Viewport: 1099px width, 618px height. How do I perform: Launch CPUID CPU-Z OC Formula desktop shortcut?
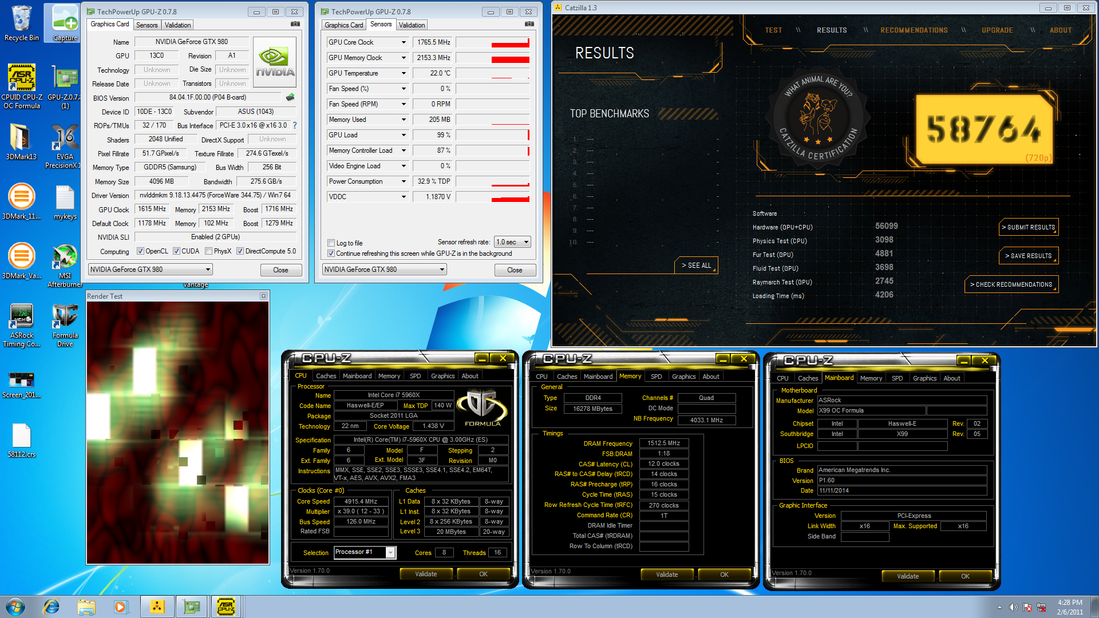(x=22, y=86)
